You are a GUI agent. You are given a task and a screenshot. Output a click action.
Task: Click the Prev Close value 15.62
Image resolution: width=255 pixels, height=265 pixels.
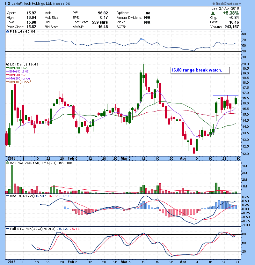(31, 27)
